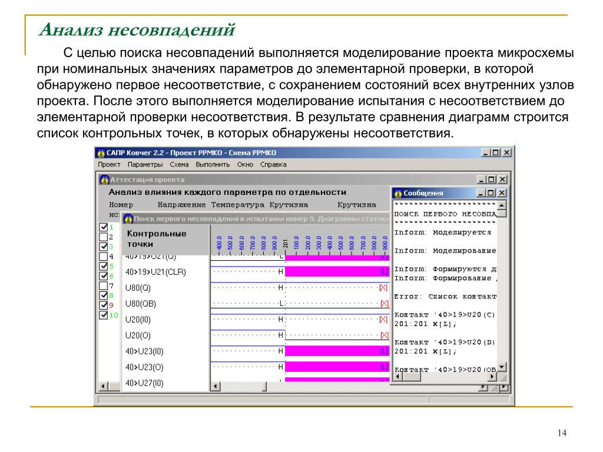
Task: Open the Проект menu
Action: pos(109,165)
